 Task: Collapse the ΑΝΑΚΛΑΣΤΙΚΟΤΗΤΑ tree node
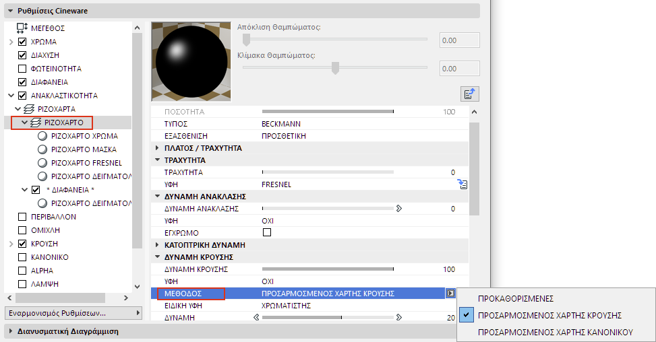(x=11, y=95)
